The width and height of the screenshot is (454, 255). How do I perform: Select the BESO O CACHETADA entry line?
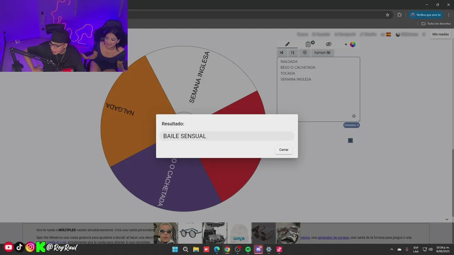click(x=298, y=67)
